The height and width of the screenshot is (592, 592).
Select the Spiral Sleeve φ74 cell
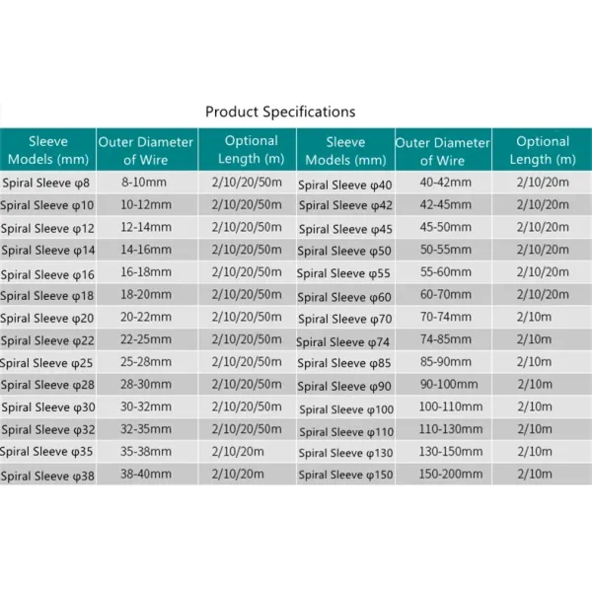coord(345,339)
